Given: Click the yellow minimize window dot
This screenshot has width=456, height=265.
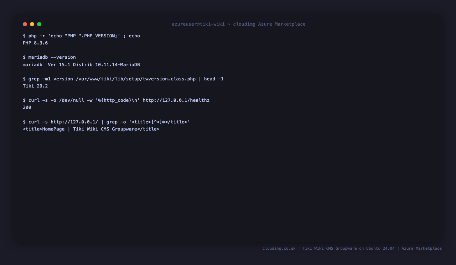Looking at the screenshot, I should (x=32, y=24).
